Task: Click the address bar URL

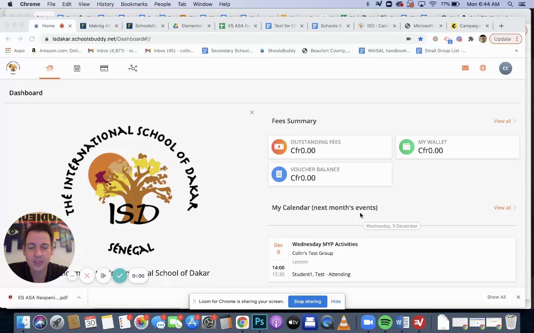Action: (102, 39)
